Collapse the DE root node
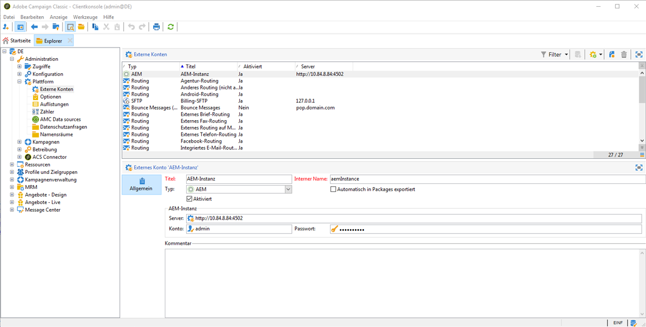The height and width of the screenshot is (327, 646). pyautogui.click(x=4, y=51)
